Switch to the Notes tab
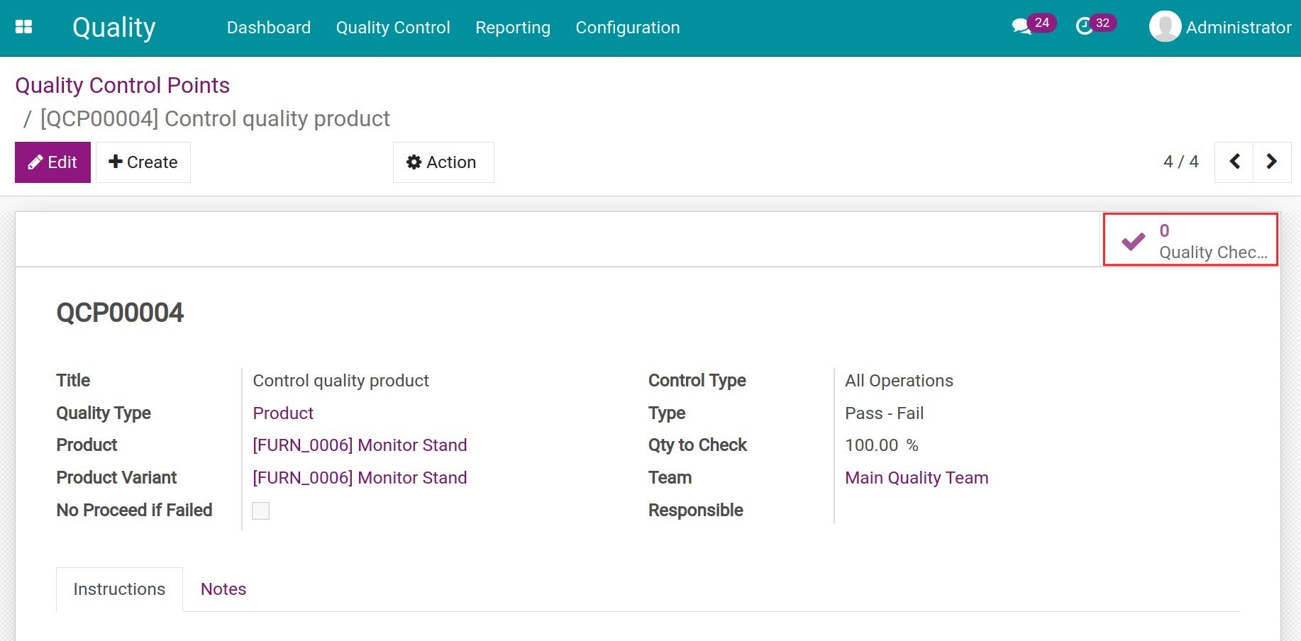 tap(223, 589)
